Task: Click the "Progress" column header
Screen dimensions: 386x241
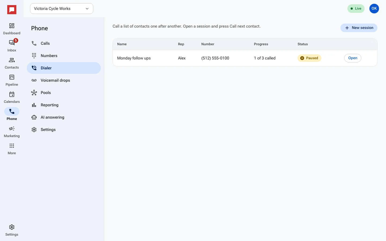Action: tap(261, 44)
